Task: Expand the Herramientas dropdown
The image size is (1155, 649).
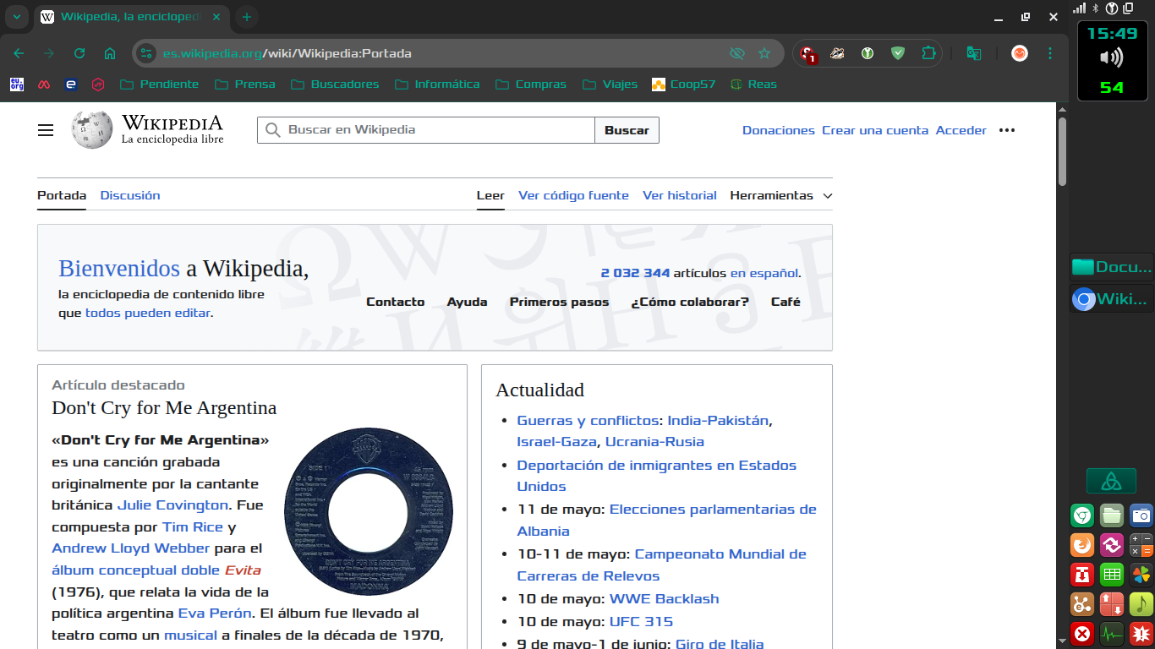Action: tap(781, 195)
